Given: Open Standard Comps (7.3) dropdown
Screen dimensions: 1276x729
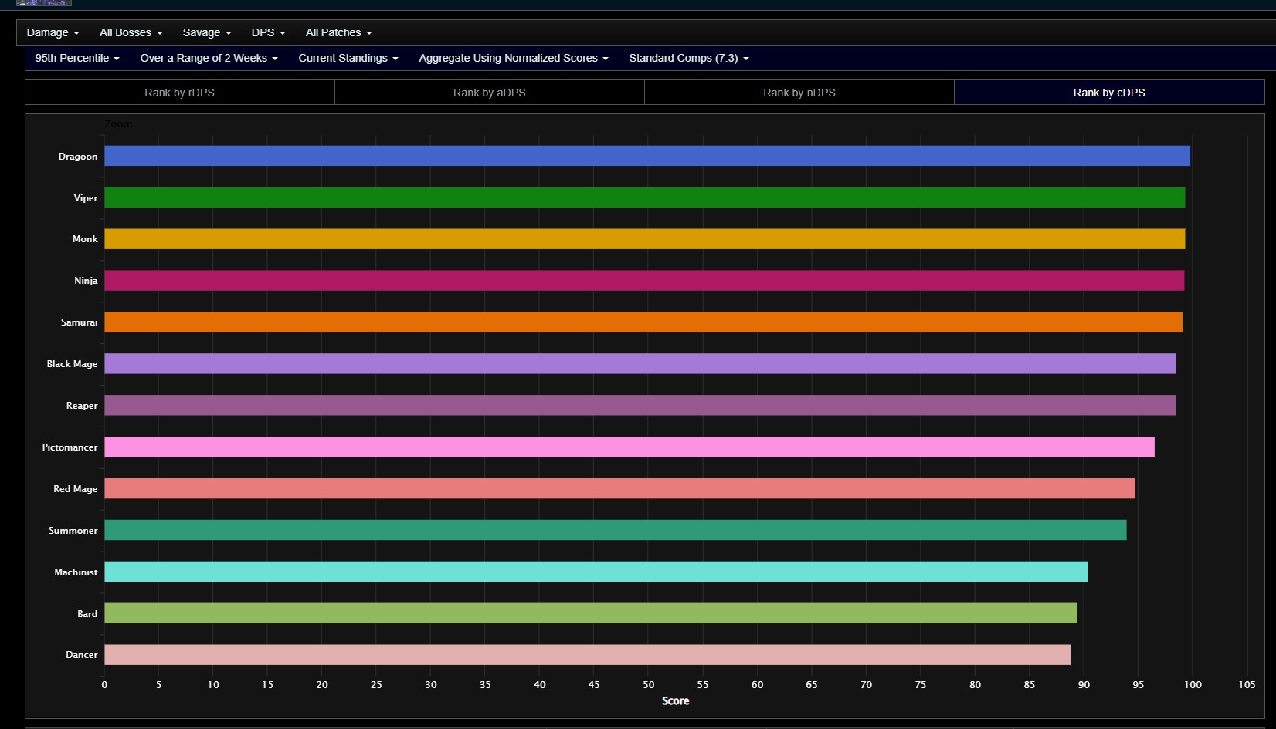Looking at the screenshot, I should coord(688,58).
